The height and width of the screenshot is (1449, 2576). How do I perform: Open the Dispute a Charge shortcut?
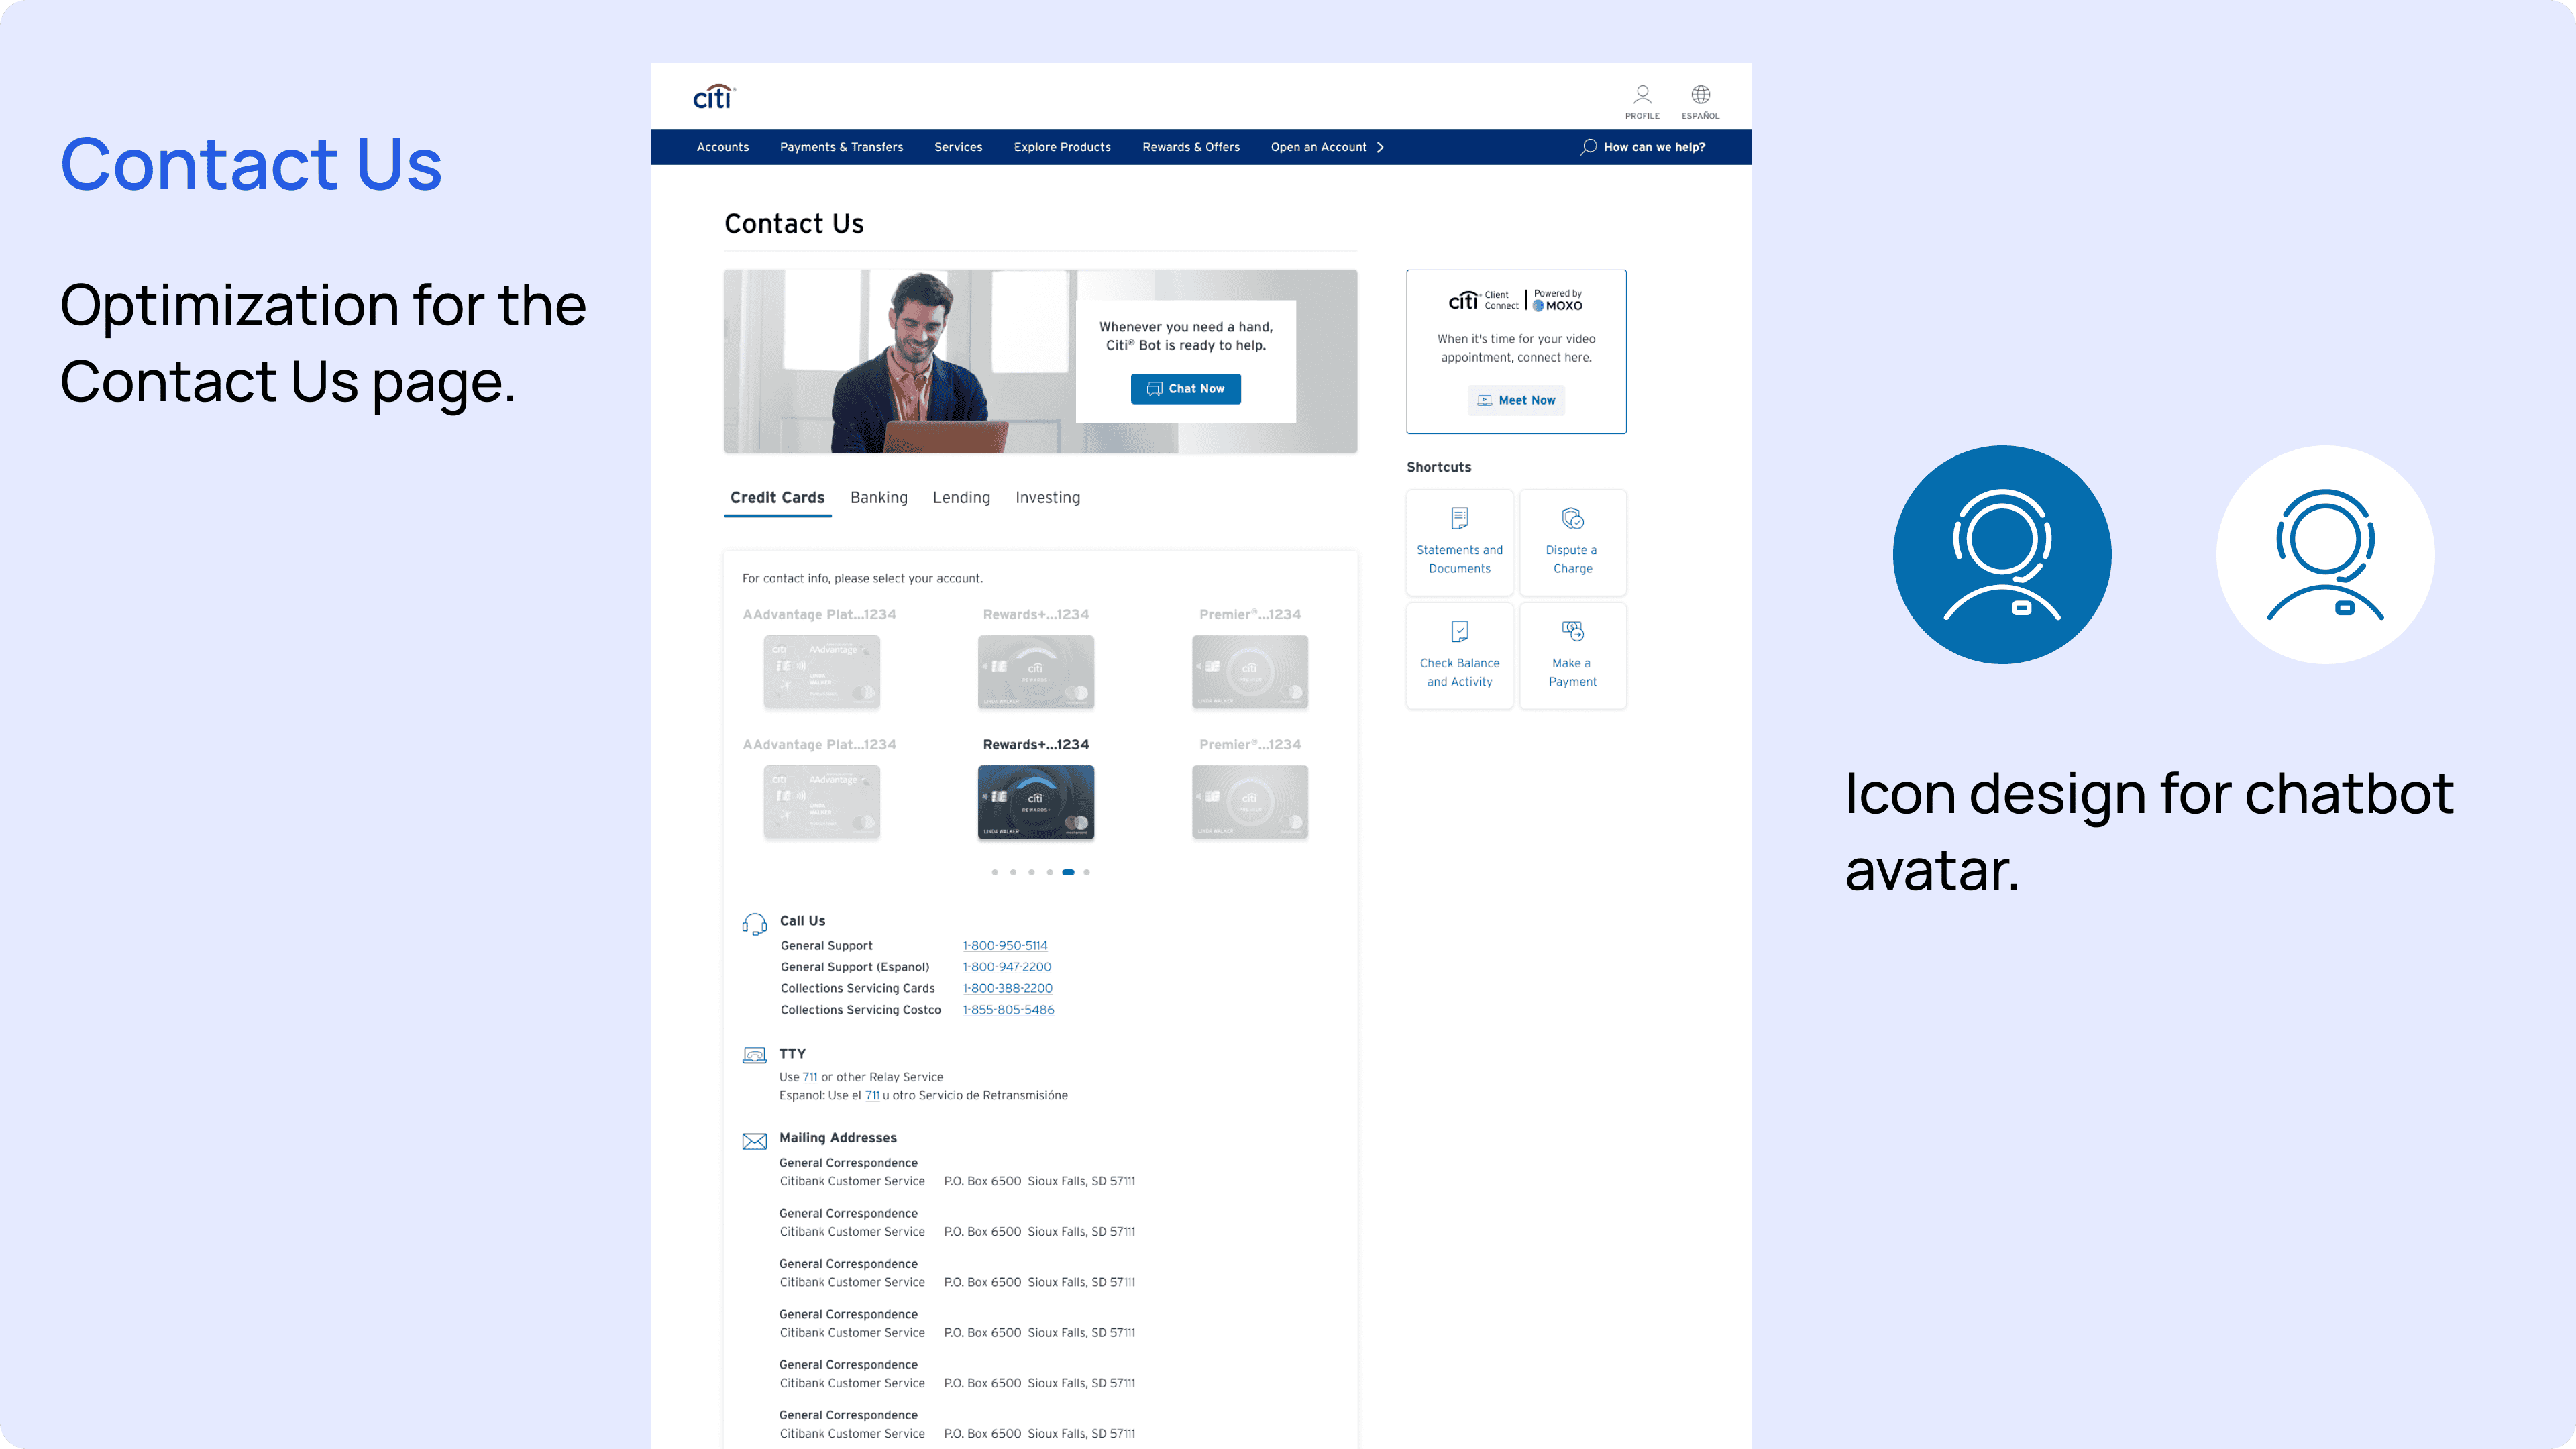1572,543
